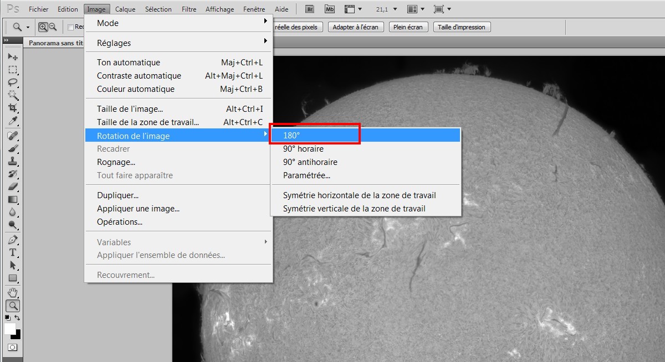Viewport: 665px width, 362px height.
Task: Open the Fenêtre menu
Action: 254,9
